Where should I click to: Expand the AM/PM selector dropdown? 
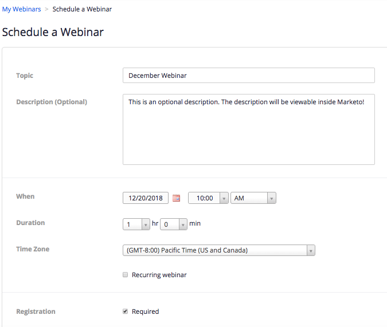point(253,198)
